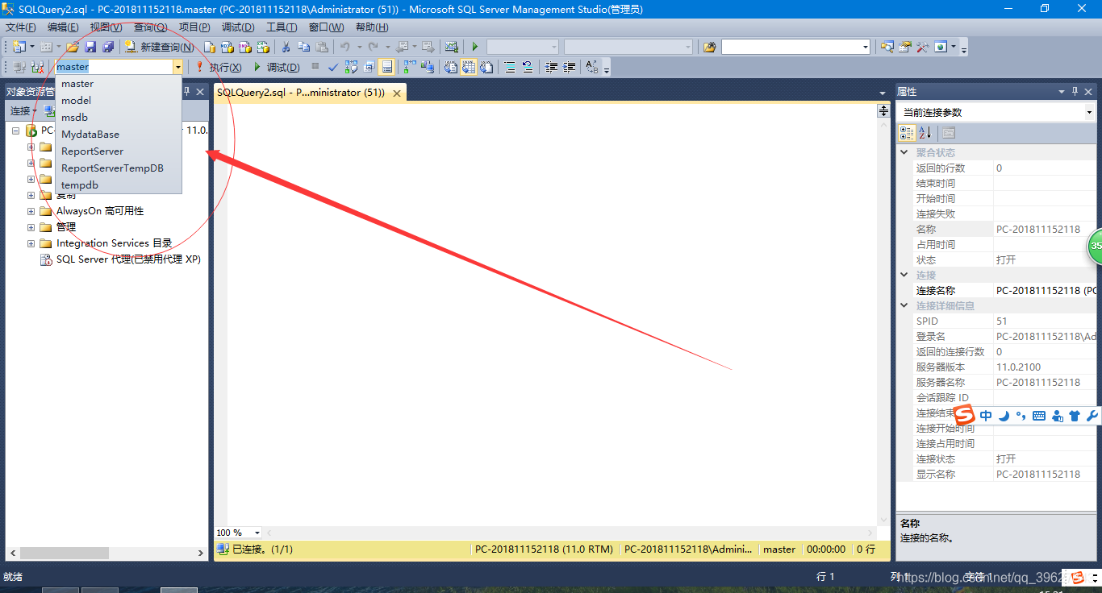Image resolution: width=1102 pixels, height=593 pixels.
Task: Click the 执行(X) execute button
Action: click(217, 67)
